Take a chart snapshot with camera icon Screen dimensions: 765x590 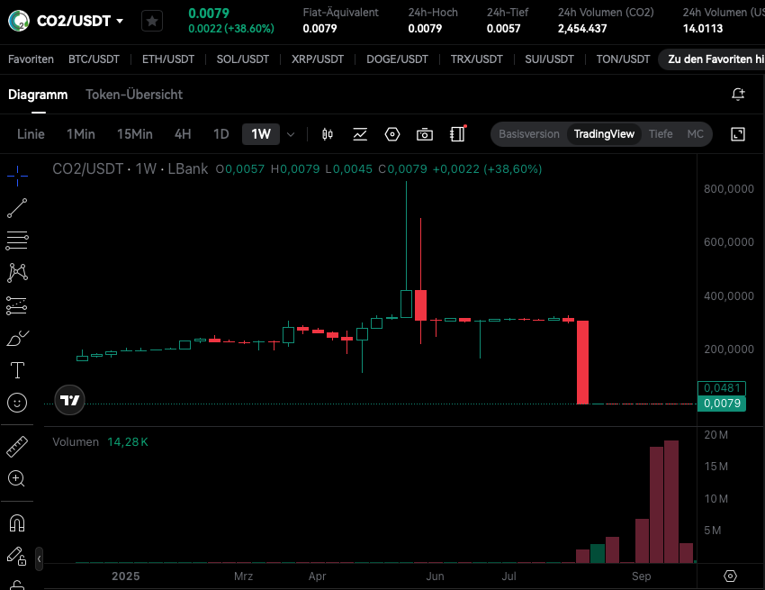tap(425, 134)
